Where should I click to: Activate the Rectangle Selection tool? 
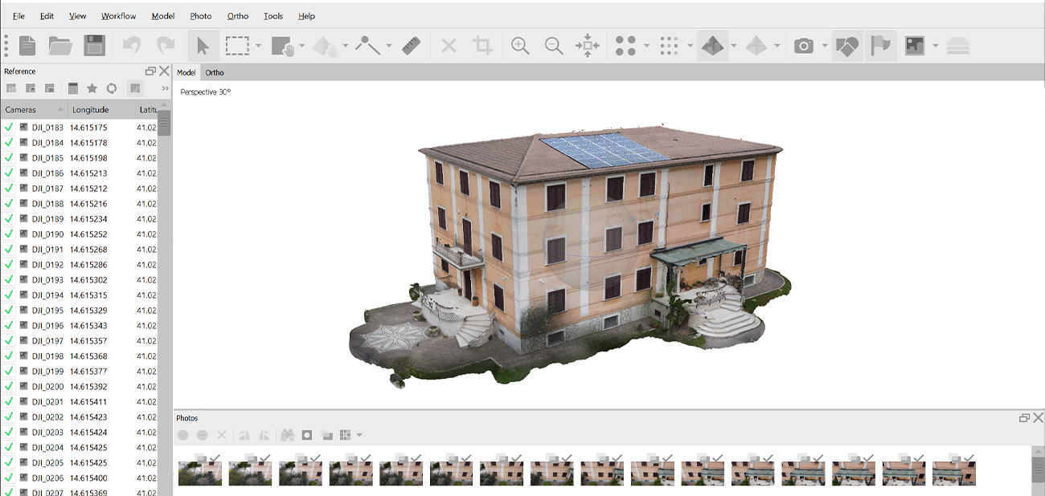[x=239, y=46]
